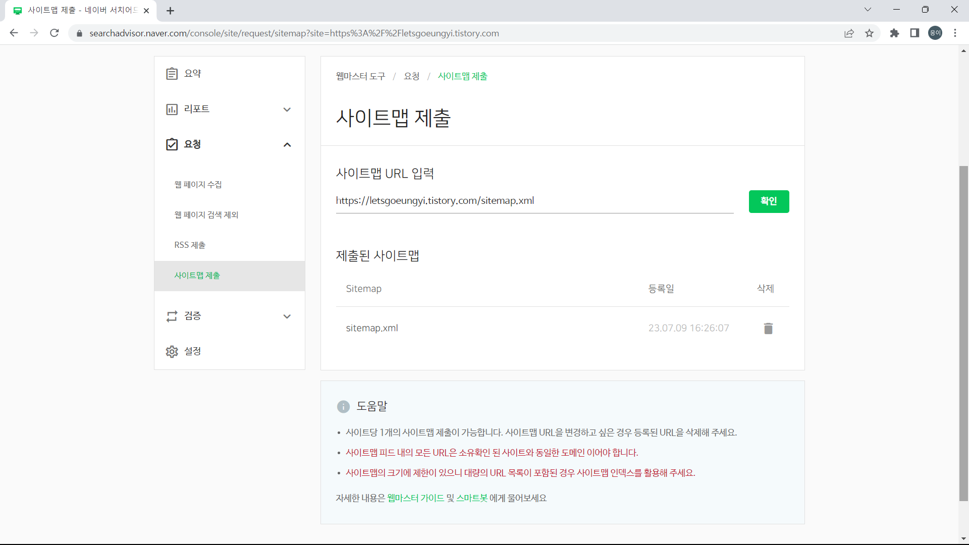
Task: Click the share icon in address bar
Action: [x=849, y=33]
